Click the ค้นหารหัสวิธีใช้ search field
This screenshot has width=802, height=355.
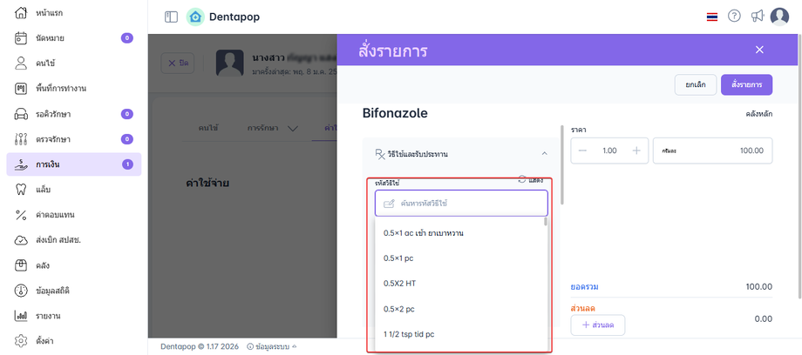tap(461, 204)
